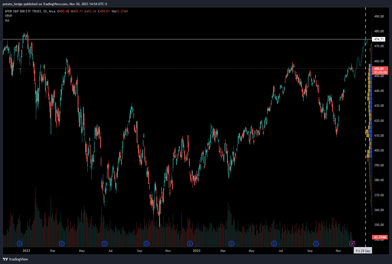Click the dividend marker between May and Jul 2023

coord(274,244)
